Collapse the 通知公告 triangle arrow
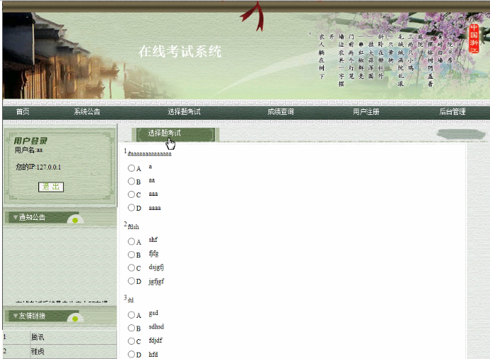The width and height of the screenshot is (490, 359). (x=15, y=217)
